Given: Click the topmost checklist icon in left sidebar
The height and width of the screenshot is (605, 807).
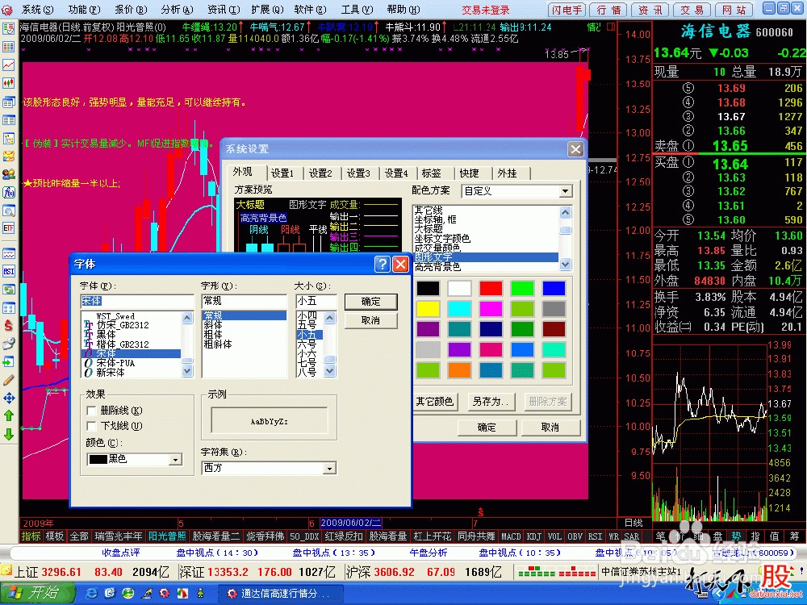Looking at the screenshot, I should click(x=8, y=29).
